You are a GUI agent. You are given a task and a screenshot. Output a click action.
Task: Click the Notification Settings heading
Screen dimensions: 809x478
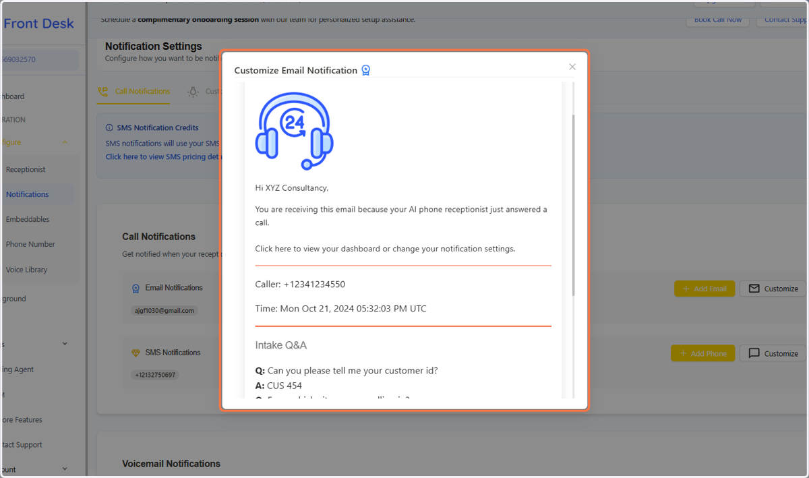[154, 47]
